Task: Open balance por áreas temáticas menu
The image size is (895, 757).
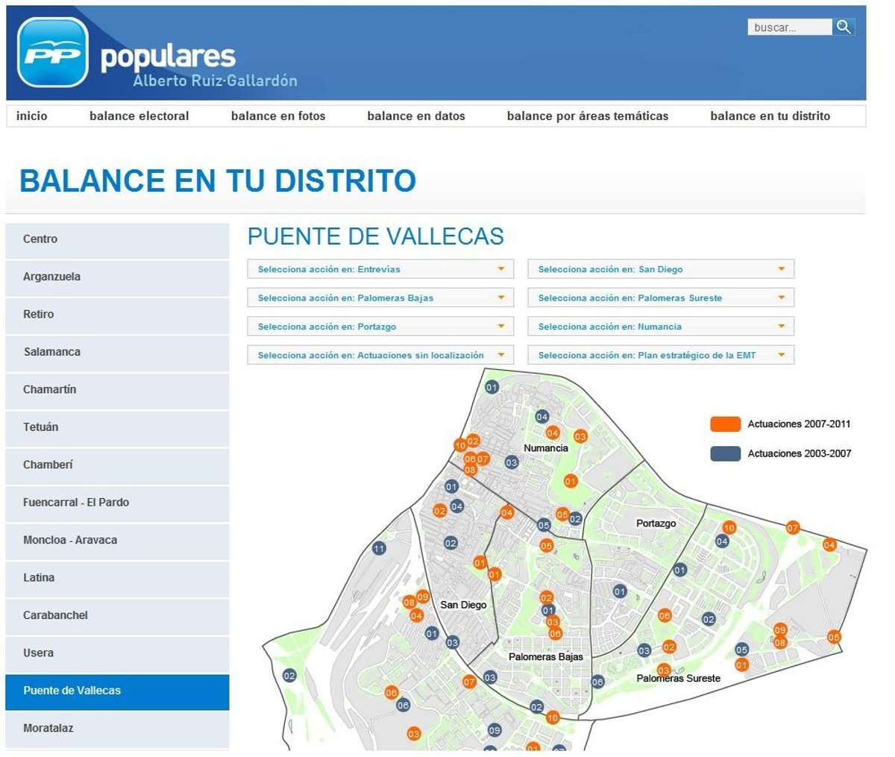Action: coord(587,116)
